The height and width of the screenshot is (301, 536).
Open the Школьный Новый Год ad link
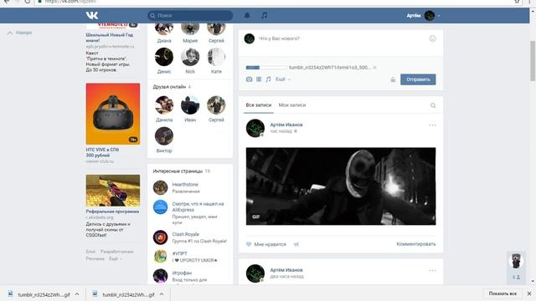[x=110, y=38]
